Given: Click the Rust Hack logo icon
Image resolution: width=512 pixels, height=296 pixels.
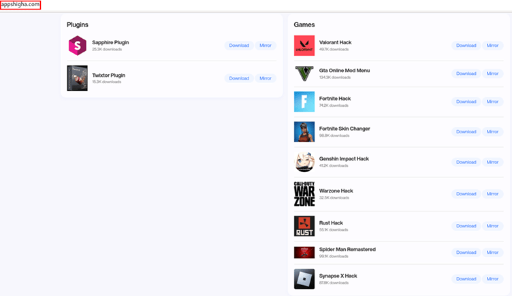Looking at the screenshot, I should pos(304,226).
